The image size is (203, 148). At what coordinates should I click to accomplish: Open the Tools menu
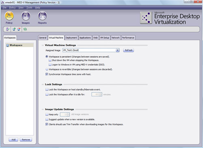click(29, 8)
